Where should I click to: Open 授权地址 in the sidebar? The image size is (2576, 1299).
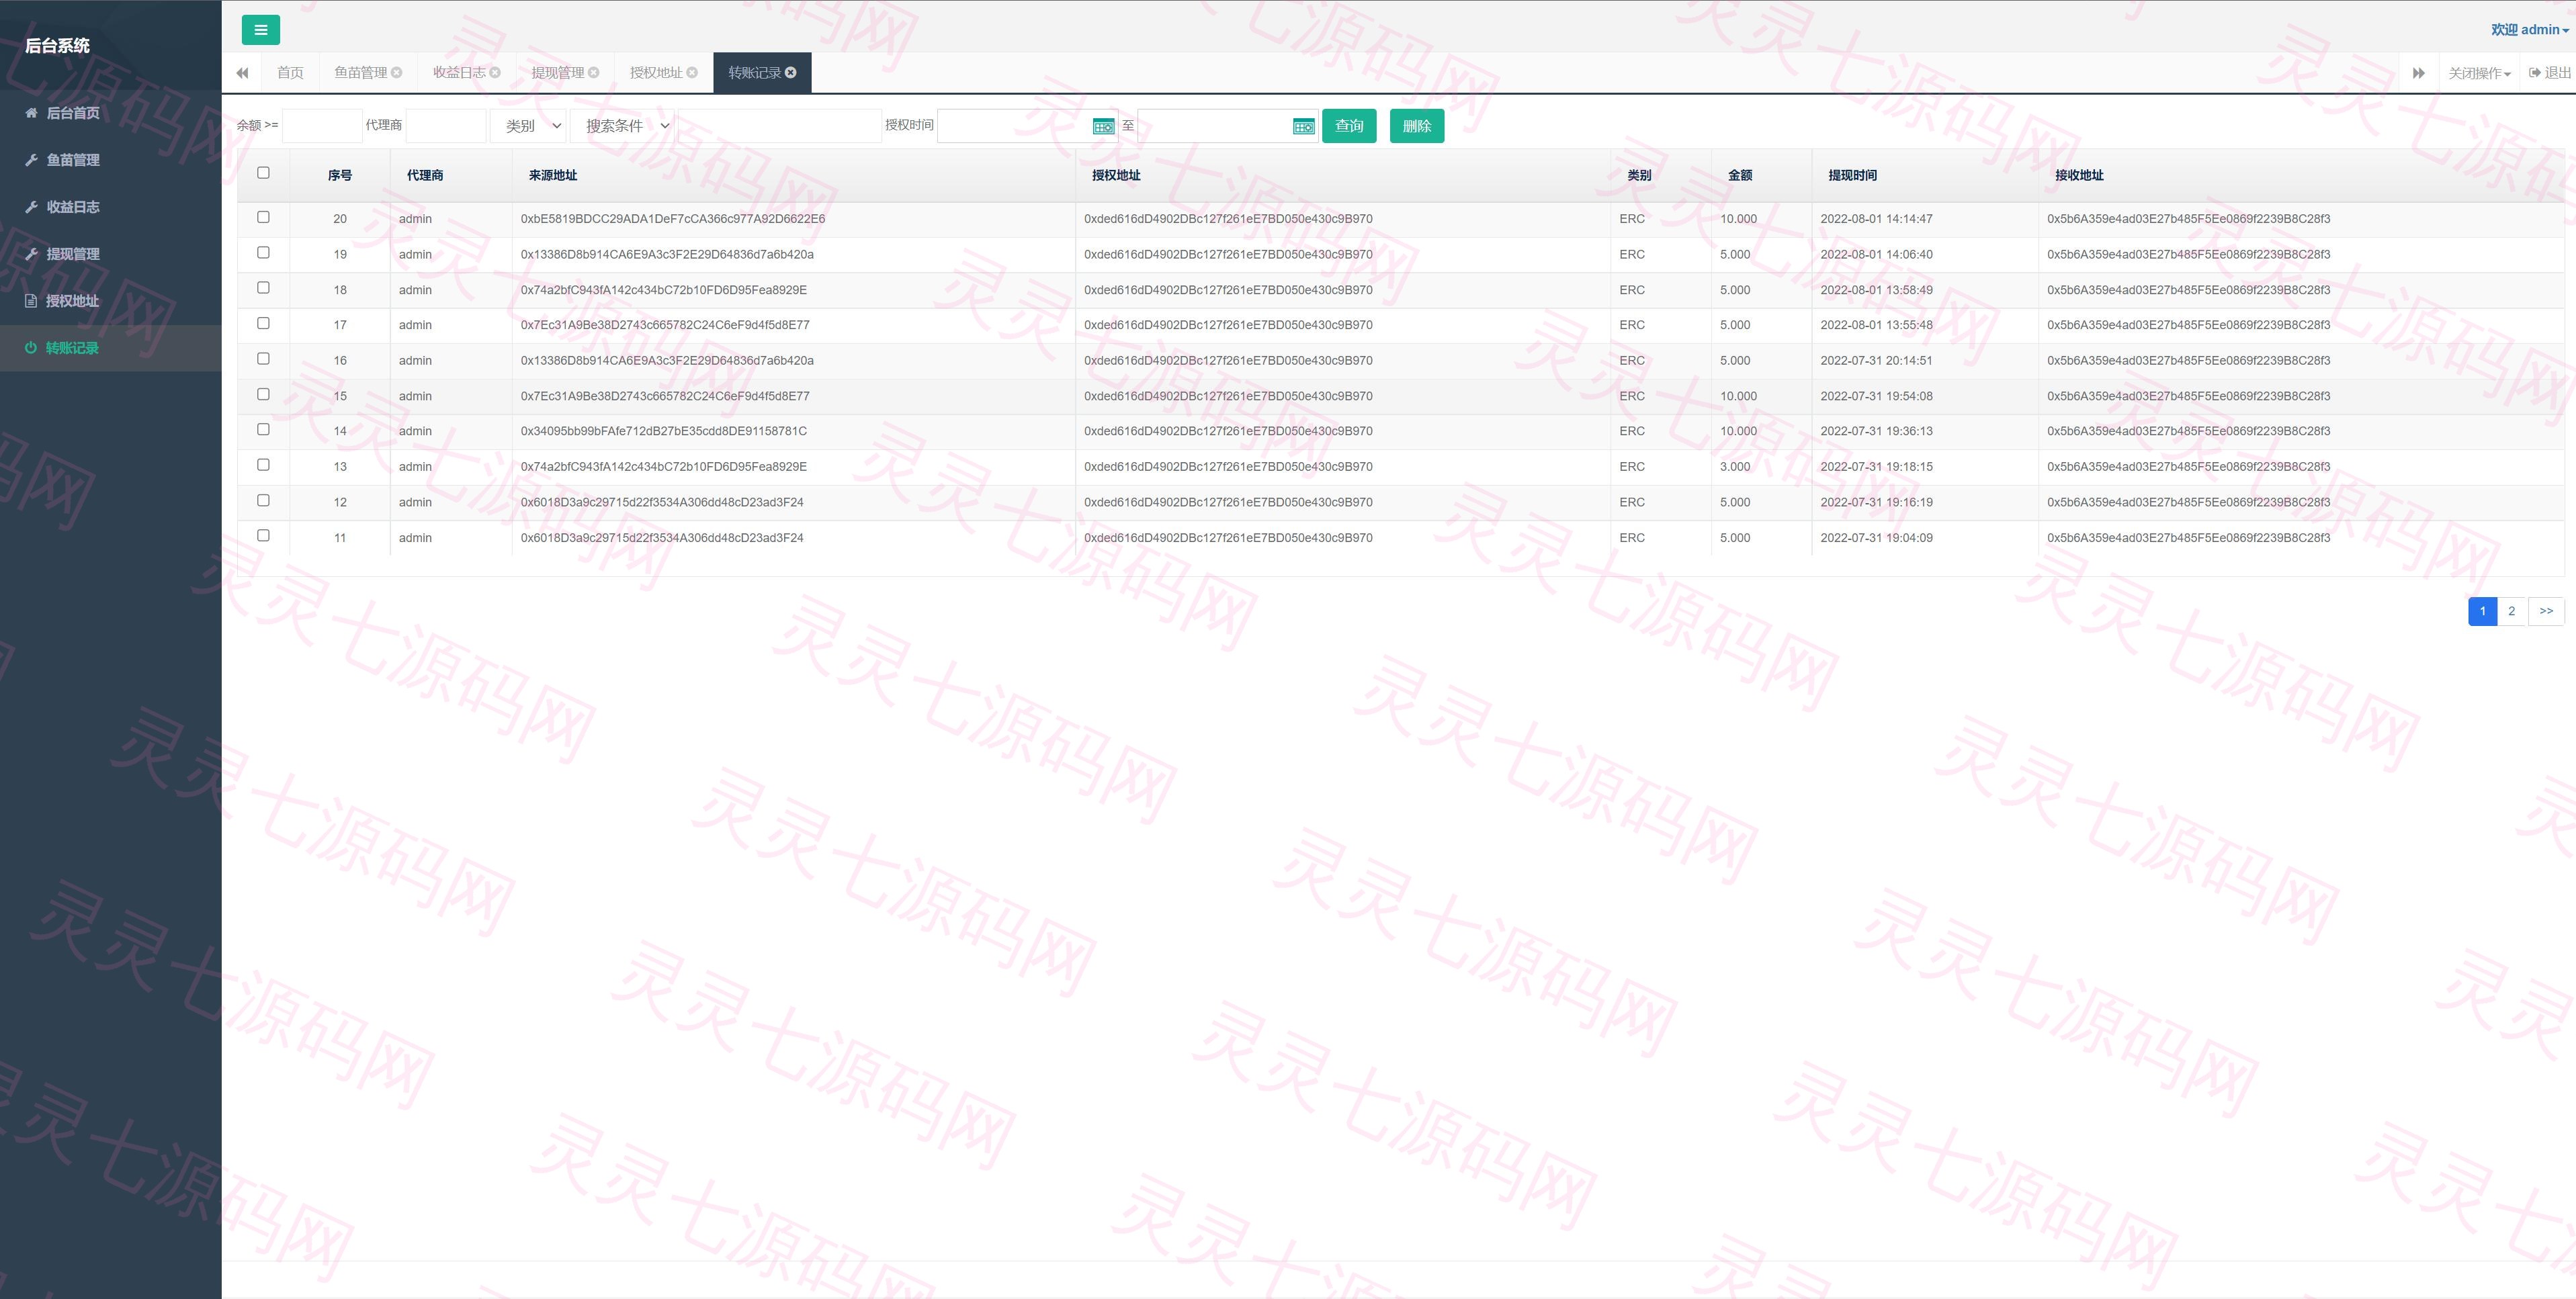(110, 301)
